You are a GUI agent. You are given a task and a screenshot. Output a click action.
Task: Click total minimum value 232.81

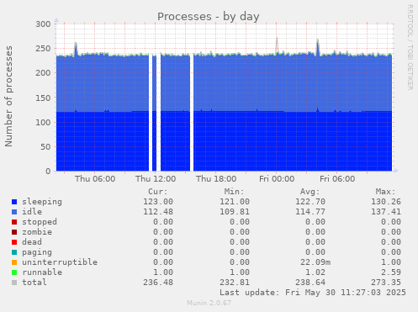point(235,283)
